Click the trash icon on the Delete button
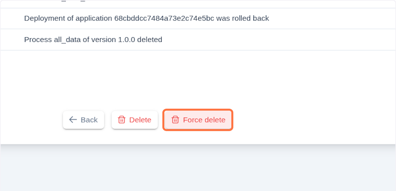The image size is (396, 191). 122,120
